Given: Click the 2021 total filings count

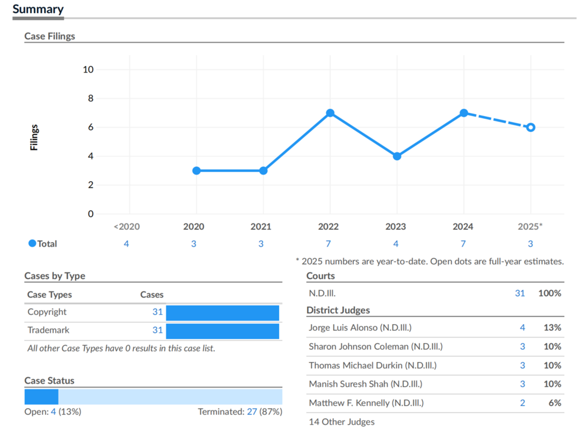Looking at the screenshot, I should coord(261,244).
